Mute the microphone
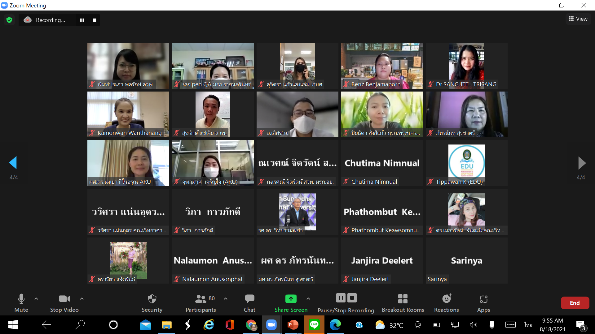This screenshot has width=595, height=334. tap(21, 299)
